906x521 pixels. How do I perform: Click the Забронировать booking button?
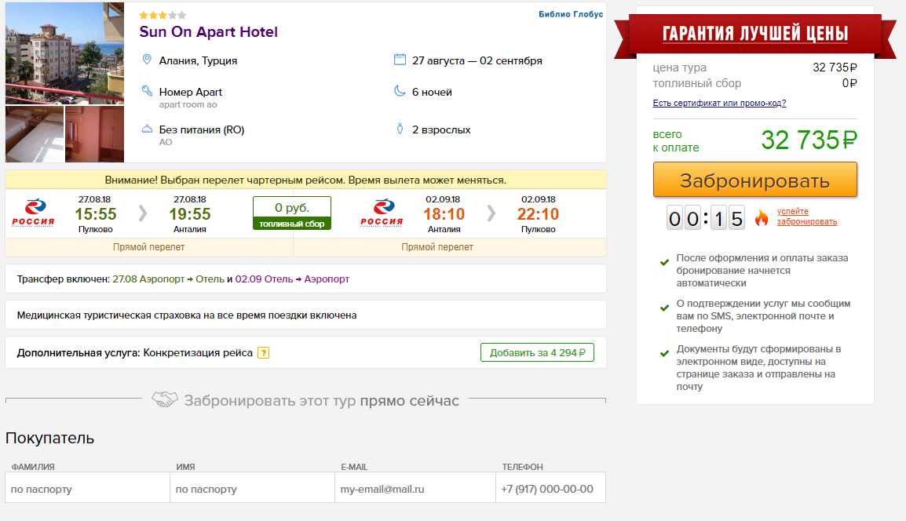click(x=754, y=180)
